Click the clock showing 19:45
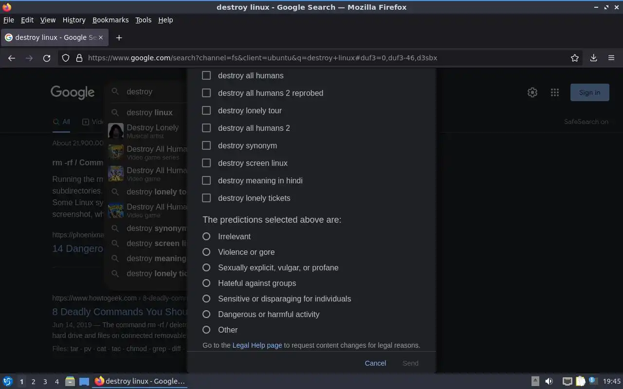Image resolution: width=623 pixels, height=389 pixels. tap(612, 381)
